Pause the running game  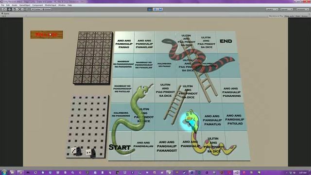[x=155, y=9]
